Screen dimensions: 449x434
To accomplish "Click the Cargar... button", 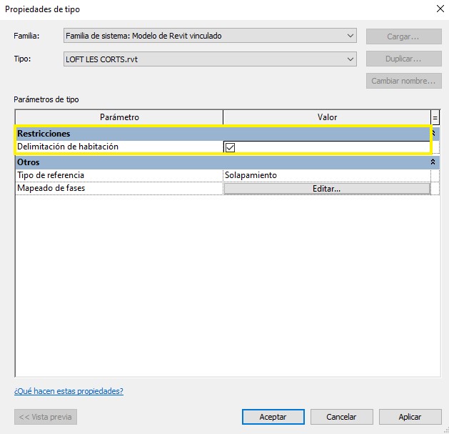I will pyautogui.click(x=403, y=36).
